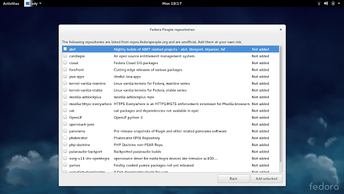Select the openstack-juno checkbox

tap(65, 124)
